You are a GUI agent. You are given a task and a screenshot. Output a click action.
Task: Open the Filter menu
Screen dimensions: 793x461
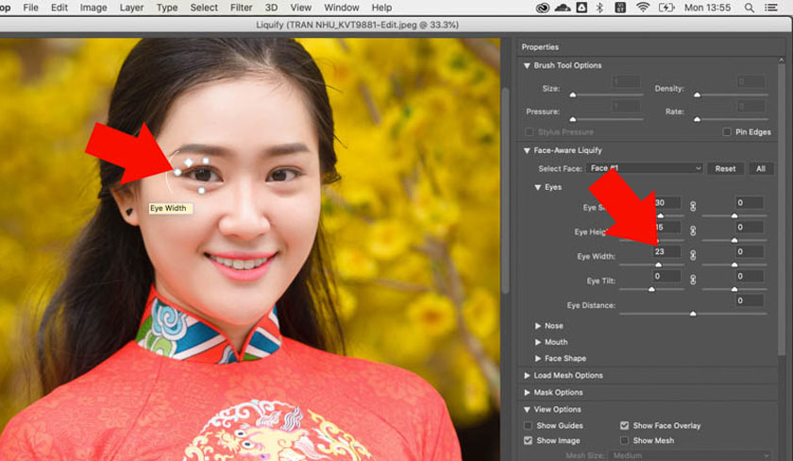tap(242, 8)
